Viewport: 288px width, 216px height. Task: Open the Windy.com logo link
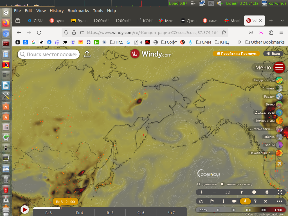(151, 54)
